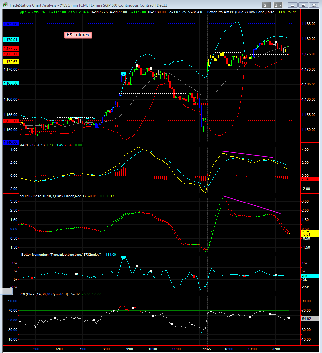
Task: Select the pcDPO indicator label
Action: 52,196
